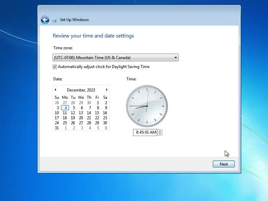268x201 pixels.
Task: Go back with the blue arrow button
Action: 45,20
